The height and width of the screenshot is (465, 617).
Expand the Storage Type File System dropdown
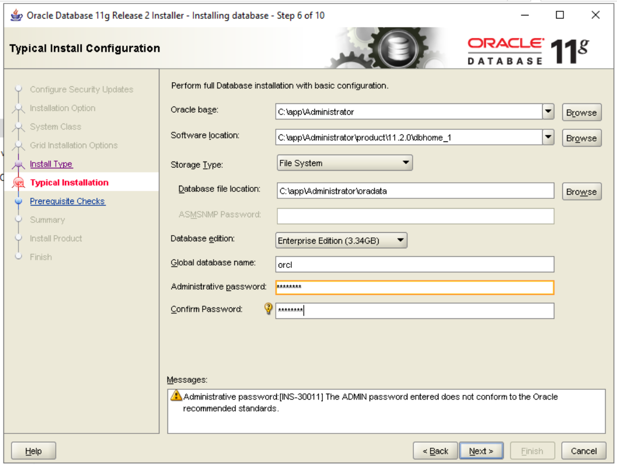[344, 163]
